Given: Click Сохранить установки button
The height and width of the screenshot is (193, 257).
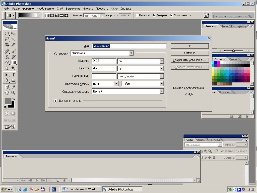Looking at the screenshot, I should coord(190,60).
